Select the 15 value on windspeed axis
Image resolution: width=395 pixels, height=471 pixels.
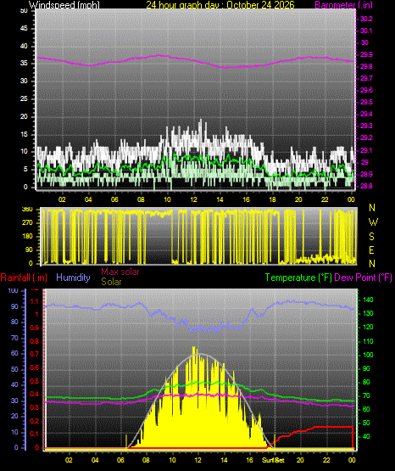click(24, 134)
